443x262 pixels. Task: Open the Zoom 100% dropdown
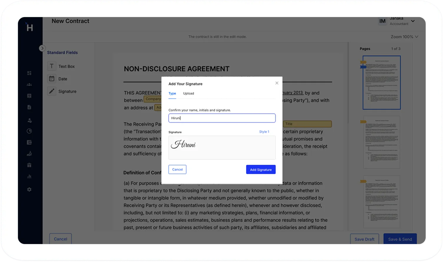pyautogui.click(x=404, y=37)
